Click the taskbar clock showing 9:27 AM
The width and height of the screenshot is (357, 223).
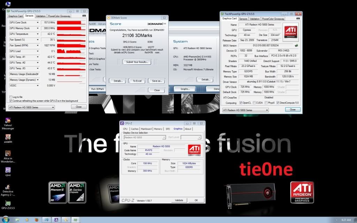tap(346, 220)
